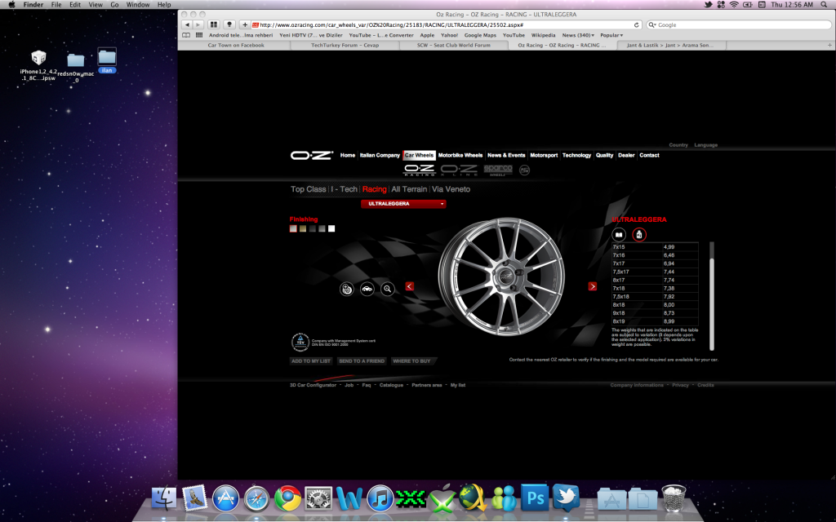Expand the Popular bookmarks dropdown
The width and height of the screenshot is (836, 522).
click(611, 35)
